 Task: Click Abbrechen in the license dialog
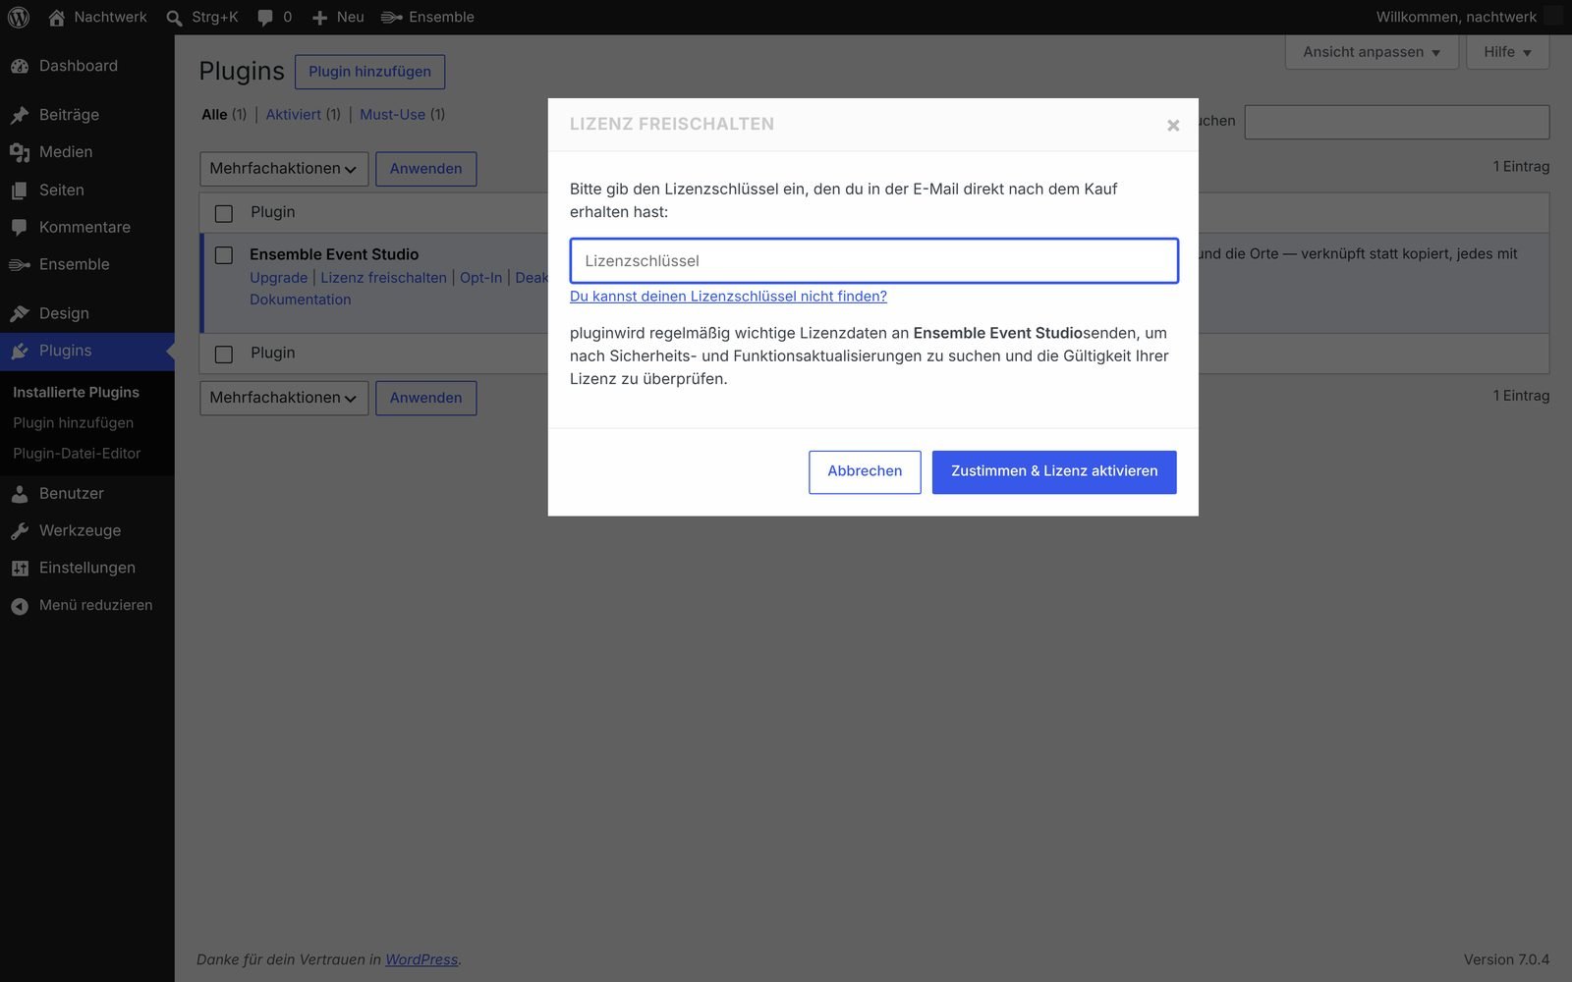click(x=865, y=472)
